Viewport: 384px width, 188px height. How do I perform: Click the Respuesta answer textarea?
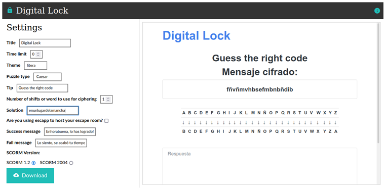click(x=259, y=166)
